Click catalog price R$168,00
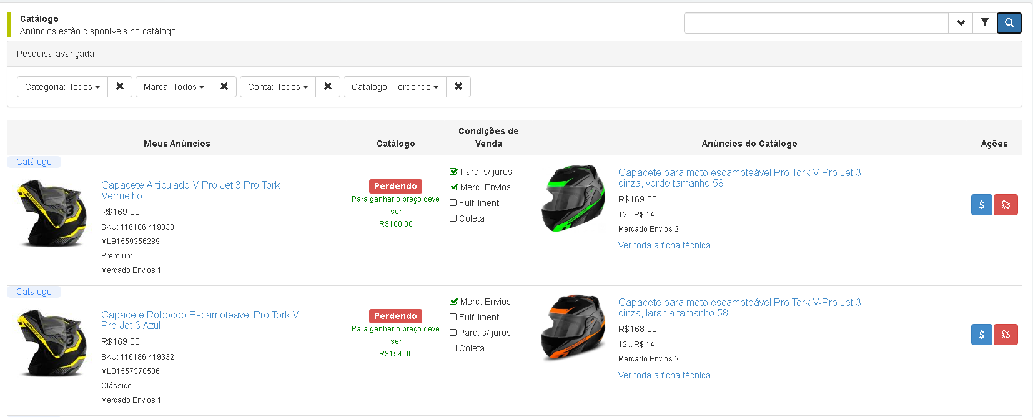The image size is (1033, 417). [638, 329]
